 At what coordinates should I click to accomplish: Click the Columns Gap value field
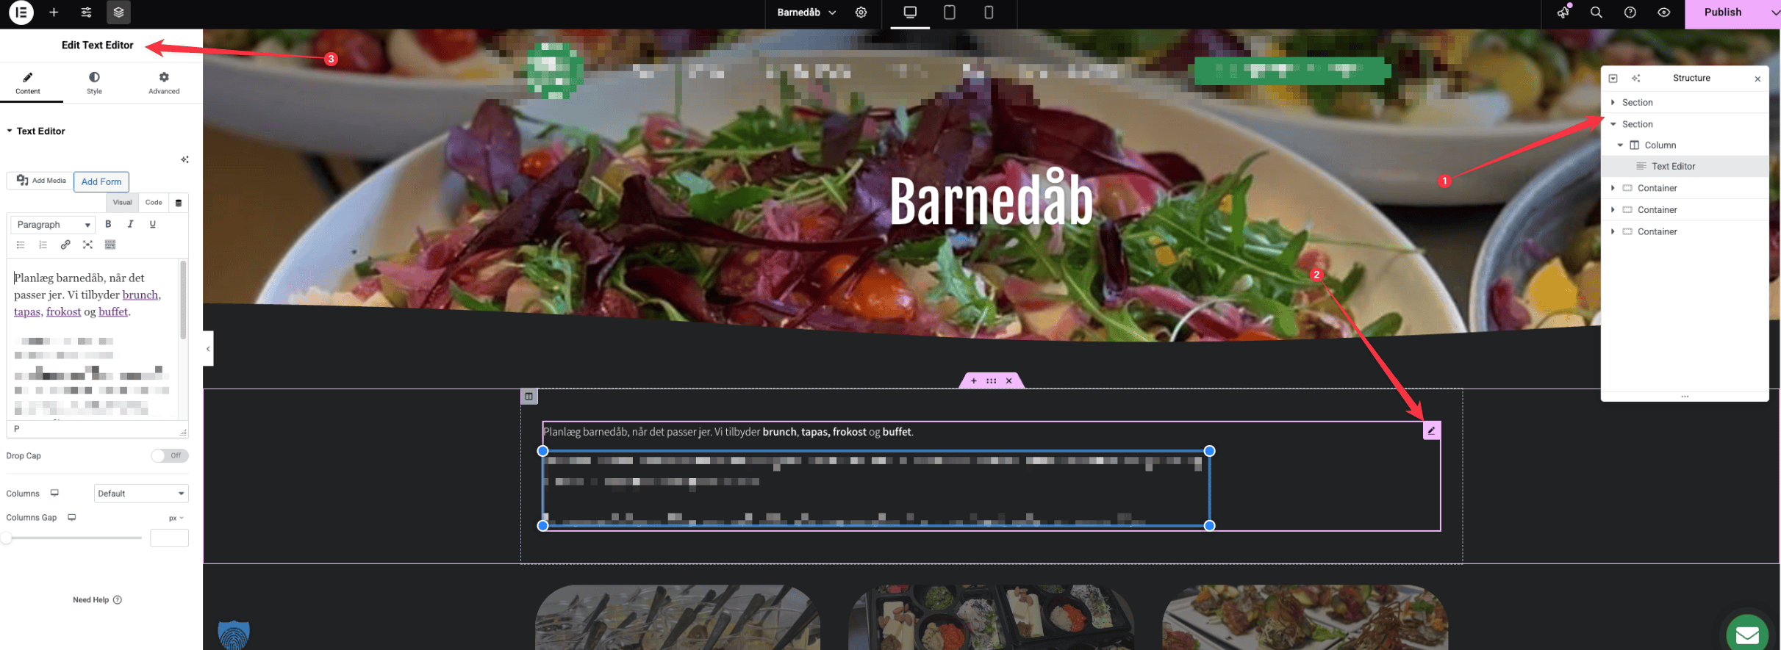point(169,538)
